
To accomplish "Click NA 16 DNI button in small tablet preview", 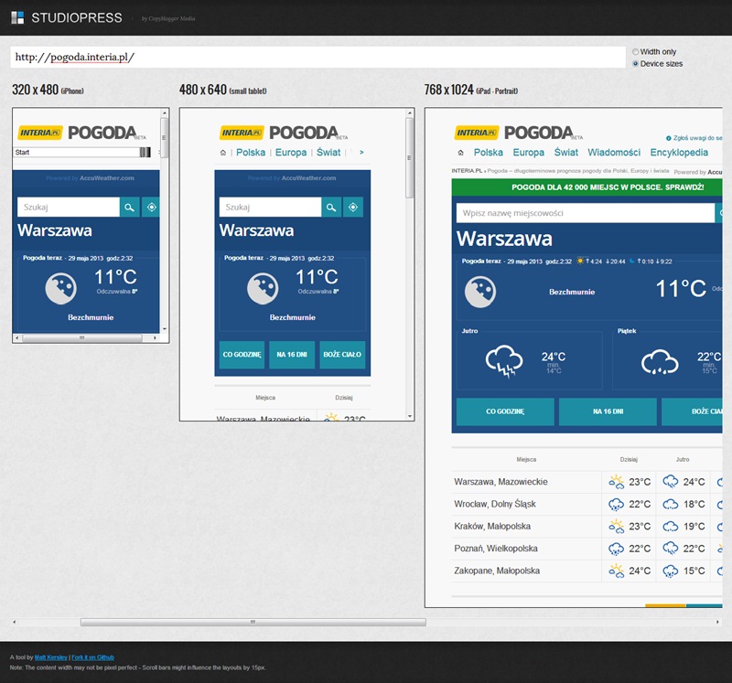I will tap(292, 355).
